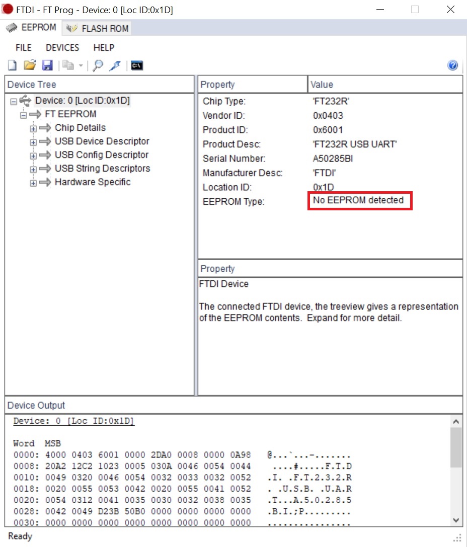The height and width of the screenshot is (547, 467).
Task: Open the HELP menu
Action: click(104, 47)
